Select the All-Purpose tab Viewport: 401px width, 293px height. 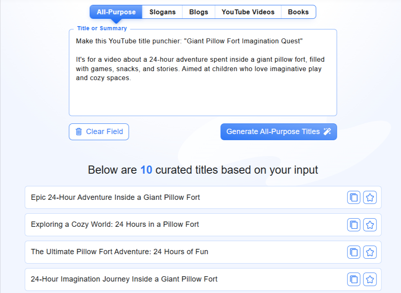click(x=116, y=12)
